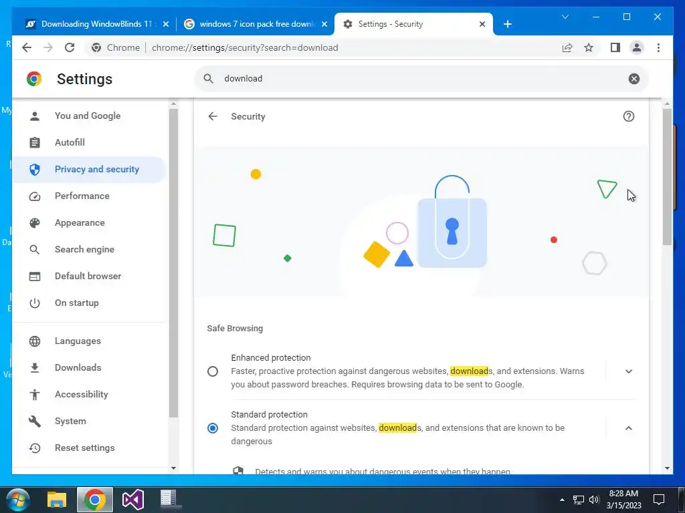The width and height of the screenshot is (685, 513).
Task: Bookmark this tab with the star icon
Action: pos(589,47)
